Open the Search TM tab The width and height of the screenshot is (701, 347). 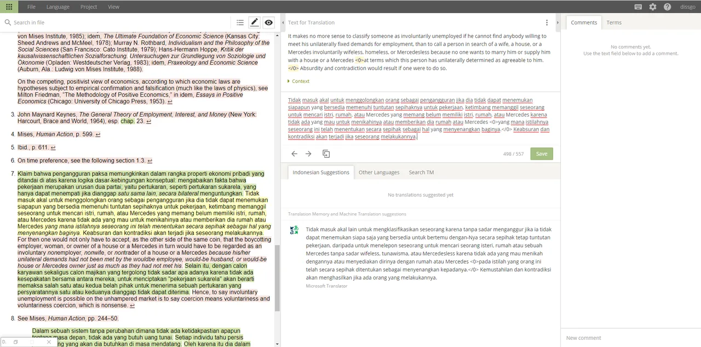[x=421, y=172]
